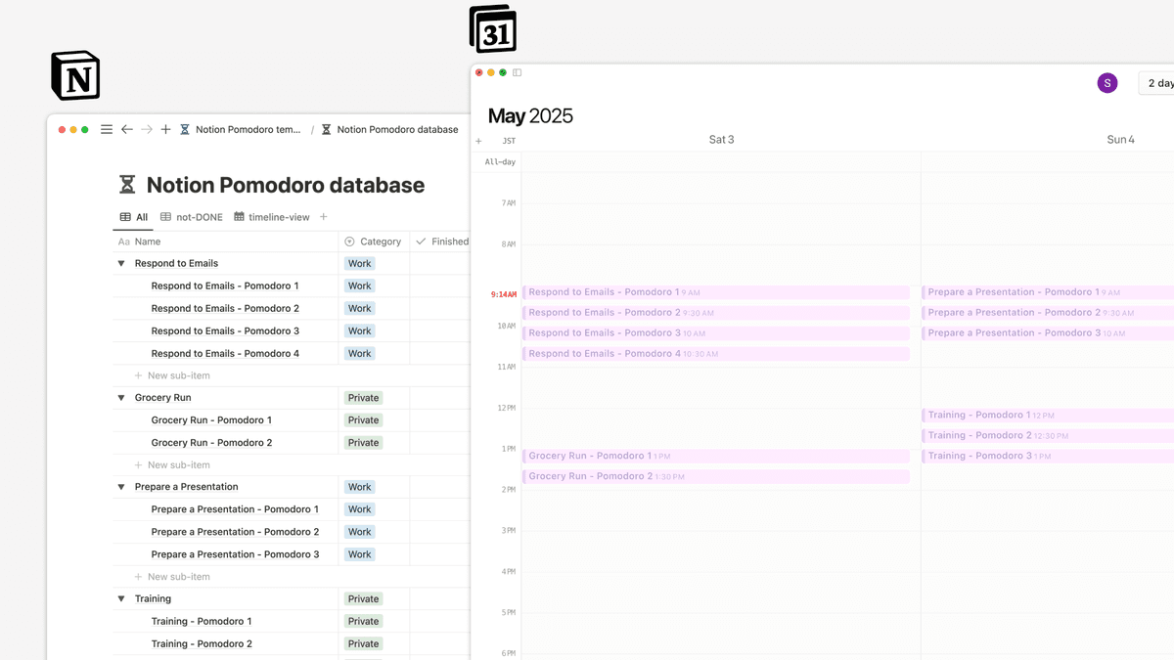The image size is (1174, 660).
Task: Open Respond to Emails - Pomodoro 2 row
Action: 225,308
